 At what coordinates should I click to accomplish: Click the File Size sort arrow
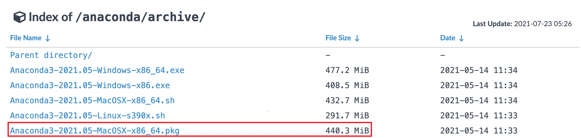[x=357, y=38]
